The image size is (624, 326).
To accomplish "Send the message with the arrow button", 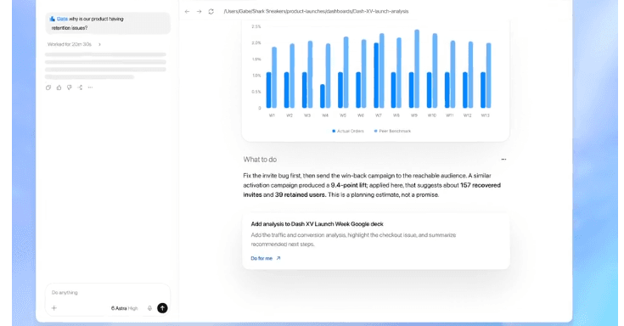I will (162, 308).
